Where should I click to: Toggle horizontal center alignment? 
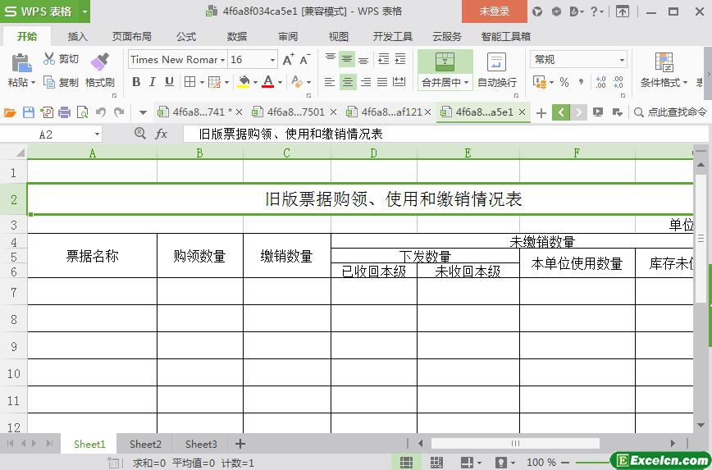pos(347,82)
